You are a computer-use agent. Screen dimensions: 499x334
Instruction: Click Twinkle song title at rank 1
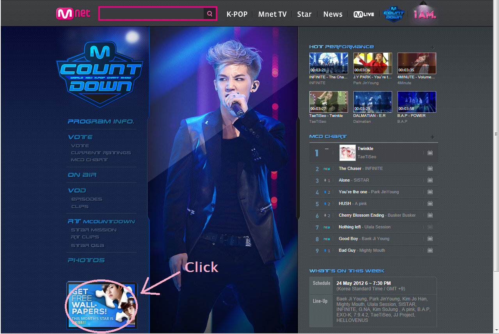pos(366,148)
